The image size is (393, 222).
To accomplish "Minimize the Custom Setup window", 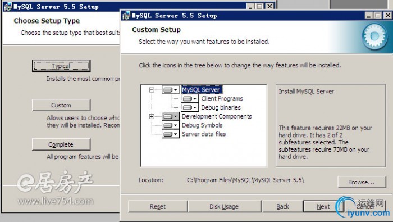I will pyautogui.click(x=368, y=16).
